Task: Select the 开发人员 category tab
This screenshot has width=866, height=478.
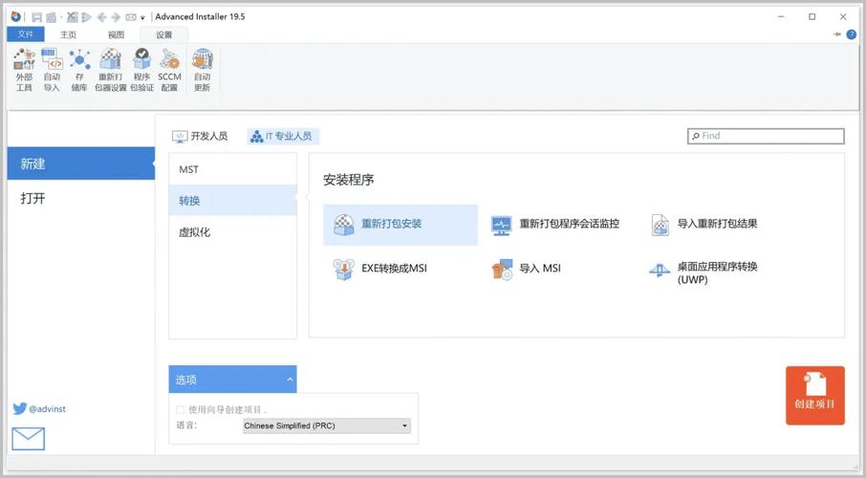Action: 200,136
